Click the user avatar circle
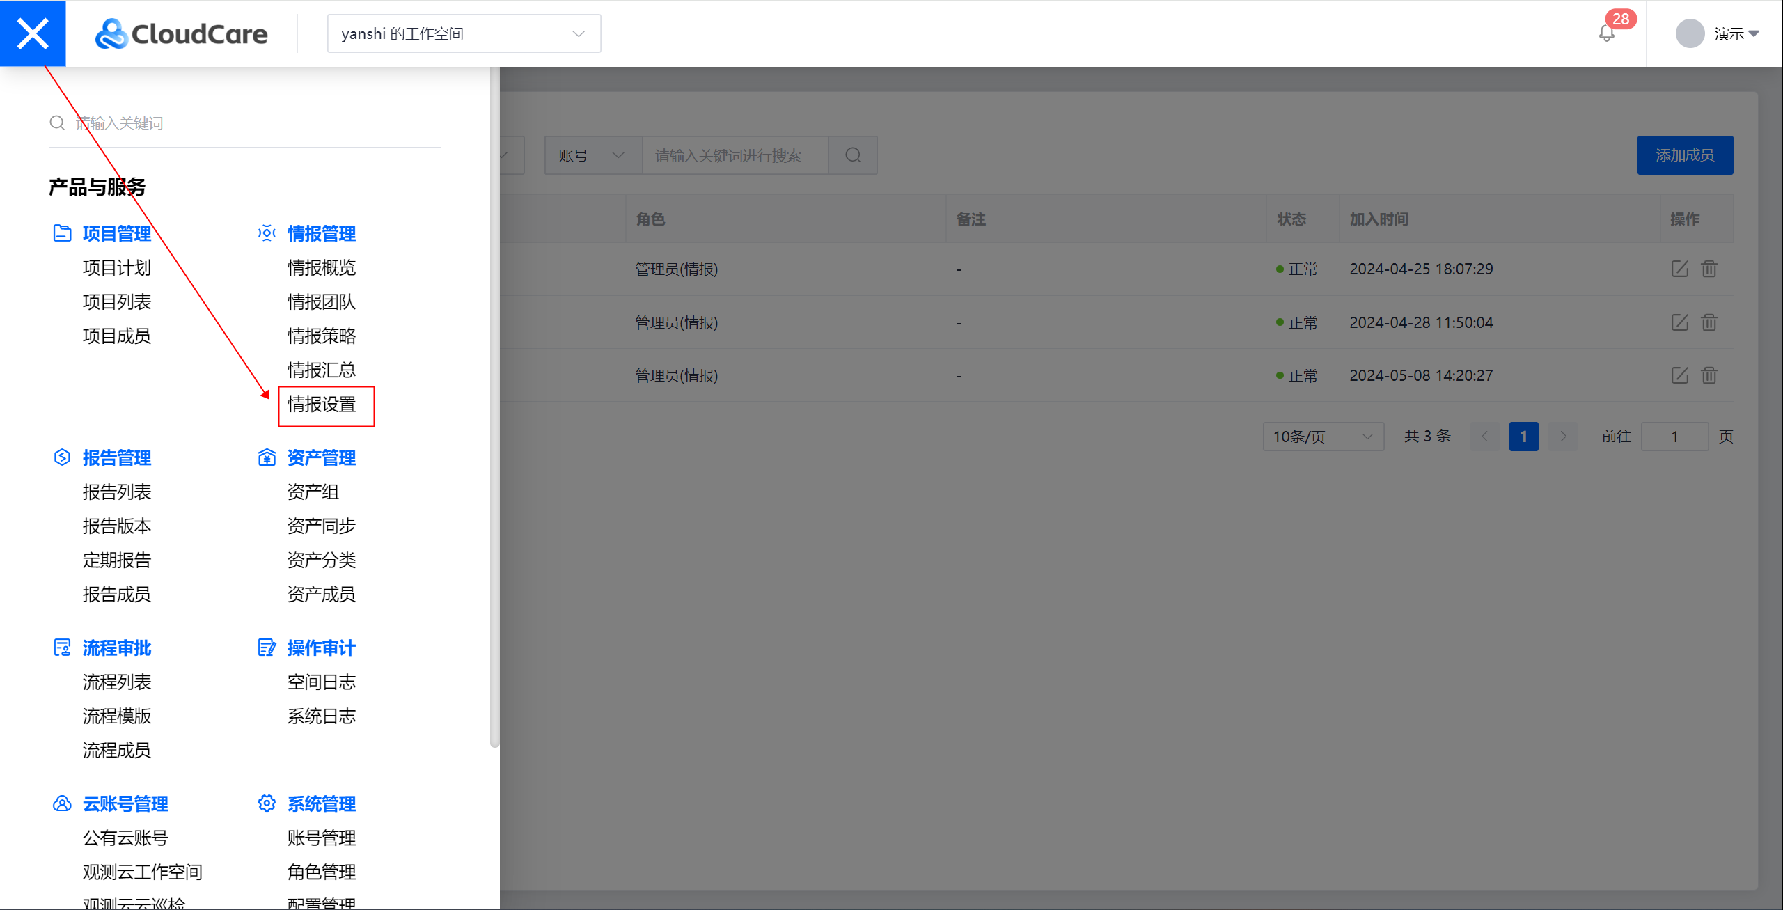 click(x=1690, y=33)
